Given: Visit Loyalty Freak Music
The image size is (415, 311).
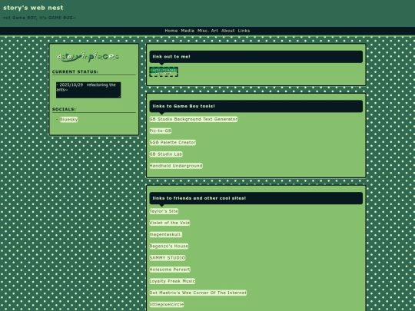Looking at the screenshot, I should 172,281.
